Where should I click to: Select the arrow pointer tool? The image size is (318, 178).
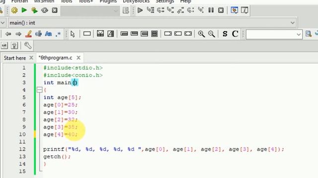click(73, 34)
